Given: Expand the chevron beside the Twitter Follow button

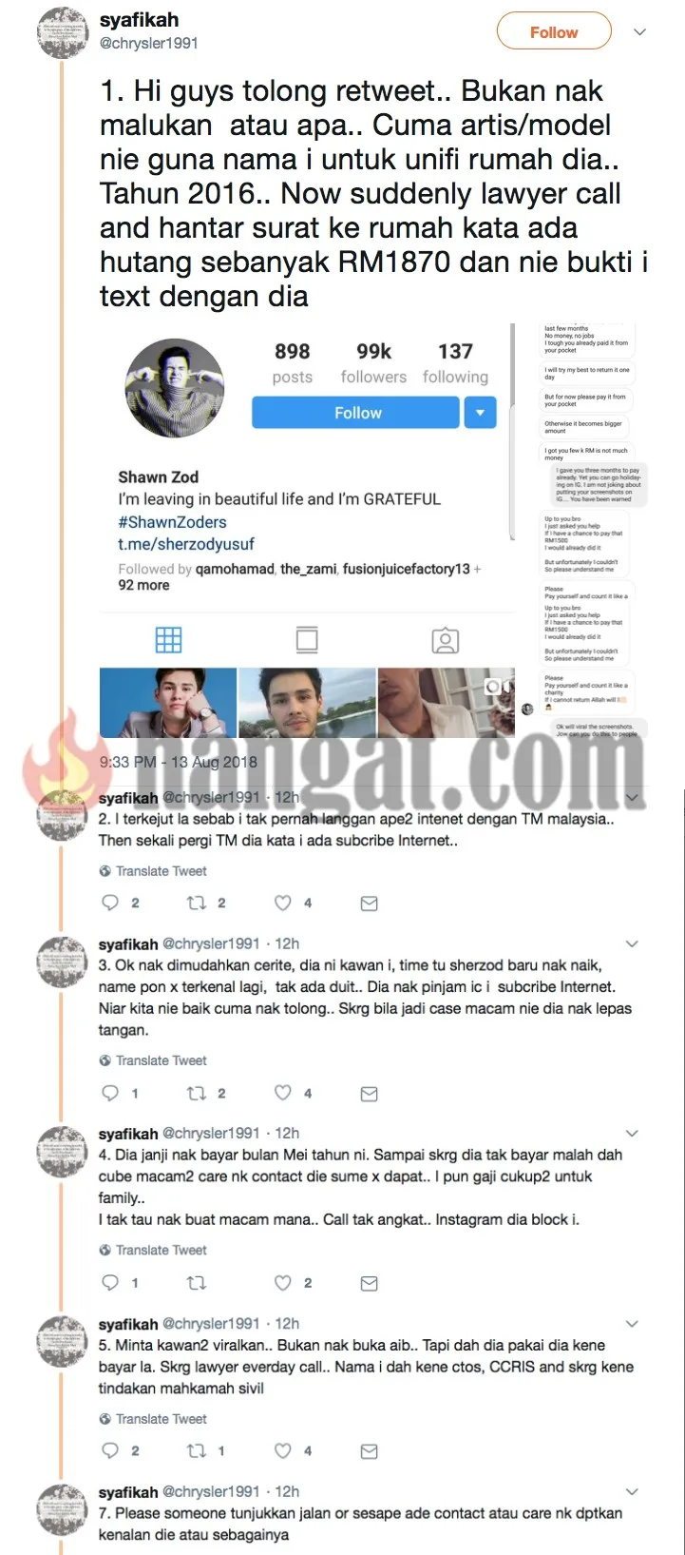Looking at the screenshot, I should coord(640,32).
